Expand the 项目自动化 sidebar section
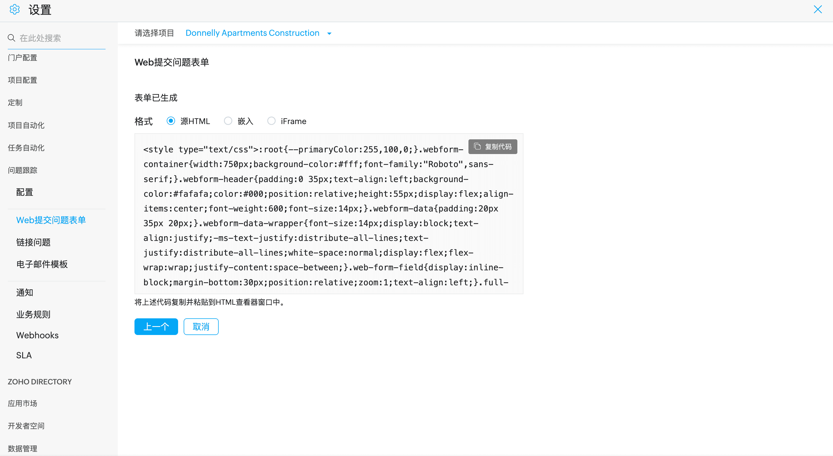This screenshot has width=833, height=456. (26, 125)
